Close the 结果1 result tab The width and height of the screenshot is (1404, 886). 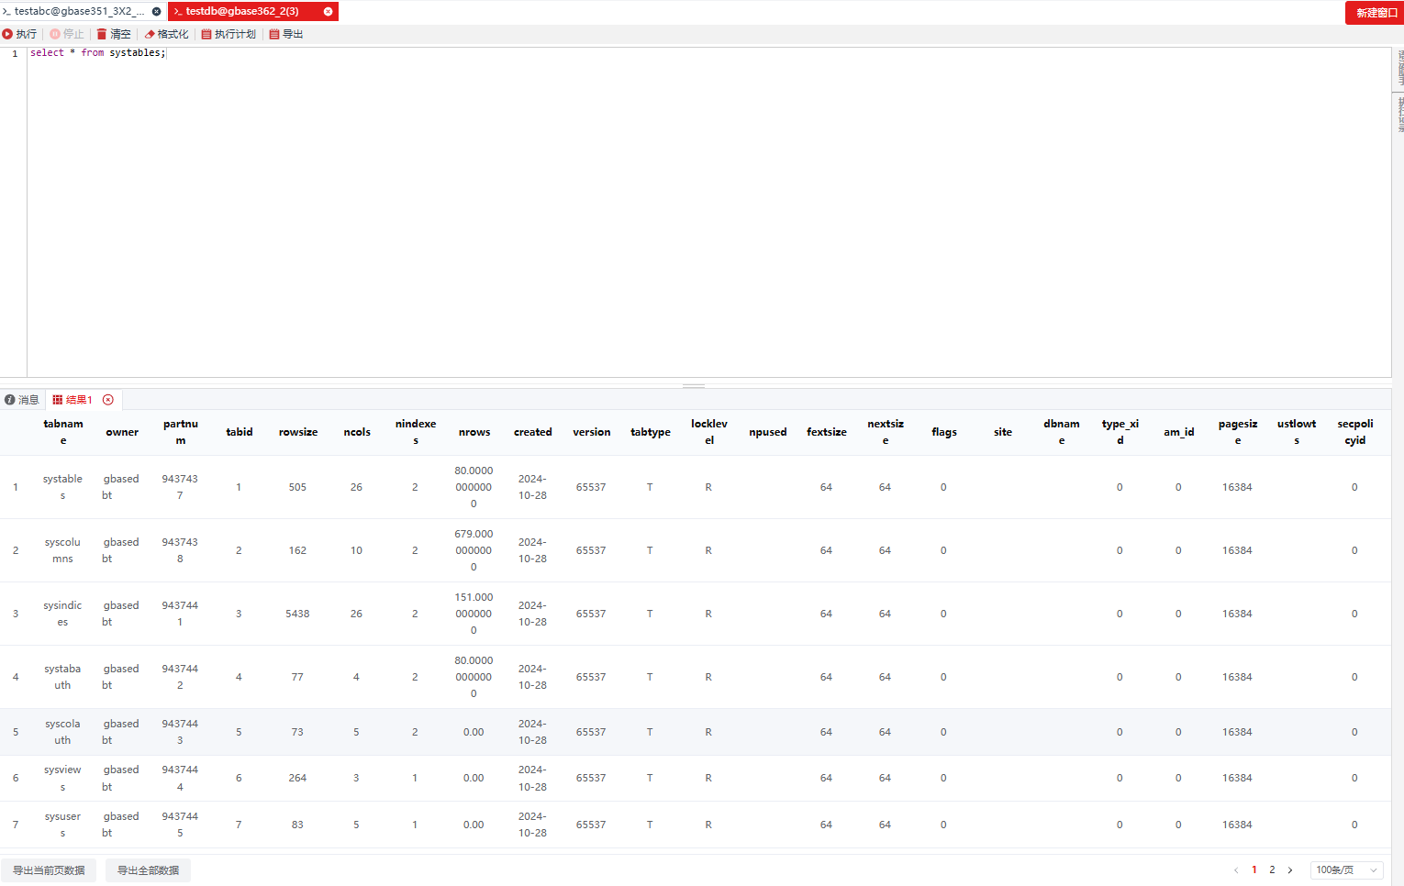coord(108,400)
